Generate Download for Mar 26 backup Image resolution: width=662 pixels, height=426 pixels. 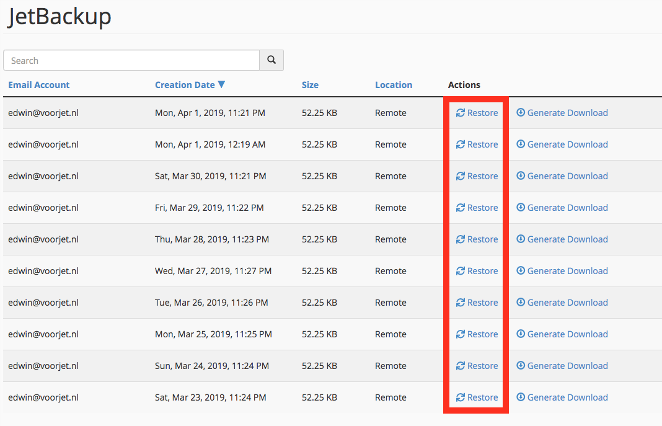pyautogui.click(x=562, y=303)
